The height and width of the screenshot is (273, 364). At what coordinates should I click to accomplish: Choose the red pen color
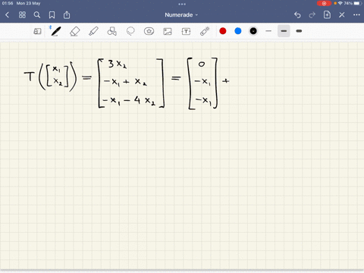point(223,31)
